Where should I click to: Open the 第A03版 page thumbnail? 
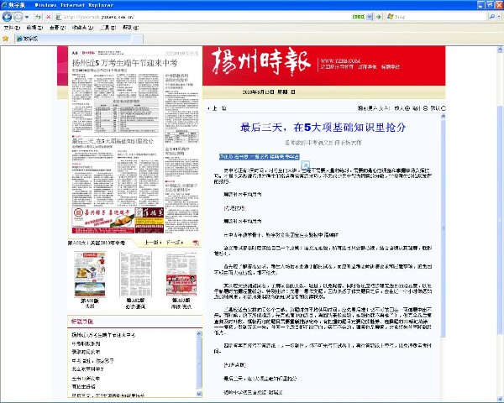pyautogui.click(x=181, y=275)
